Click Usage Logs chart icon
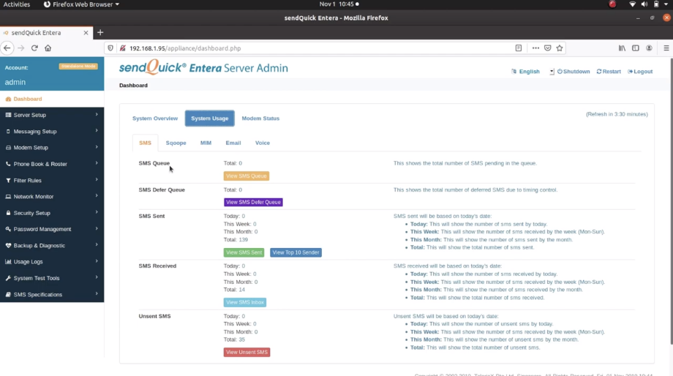The width and height of the screenshot is (673, 376). (x=8, y=262)
